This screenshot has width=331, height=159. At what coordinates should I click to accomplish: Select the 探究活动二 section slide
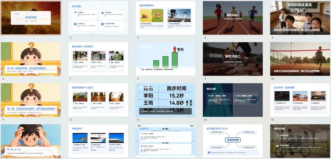pos(233,59)
